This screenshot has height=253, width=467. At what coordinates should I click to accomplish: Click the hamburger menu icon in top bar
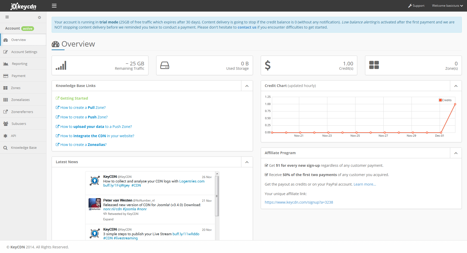click(54, 6)
